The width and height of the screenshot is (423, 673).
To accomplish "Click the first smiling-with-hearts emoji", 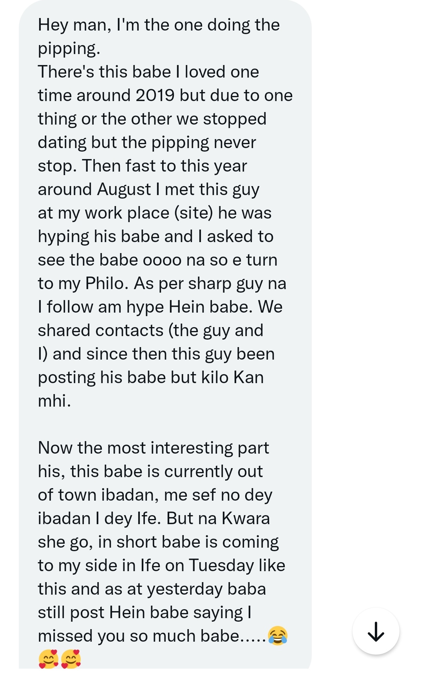I will coord(48,659).
